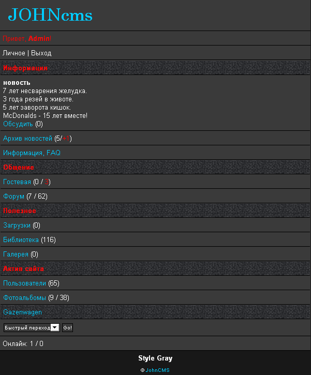Open the Личное personal menu link
The image size is (311, 375).
pyautogui.click(x=13, y=53)
